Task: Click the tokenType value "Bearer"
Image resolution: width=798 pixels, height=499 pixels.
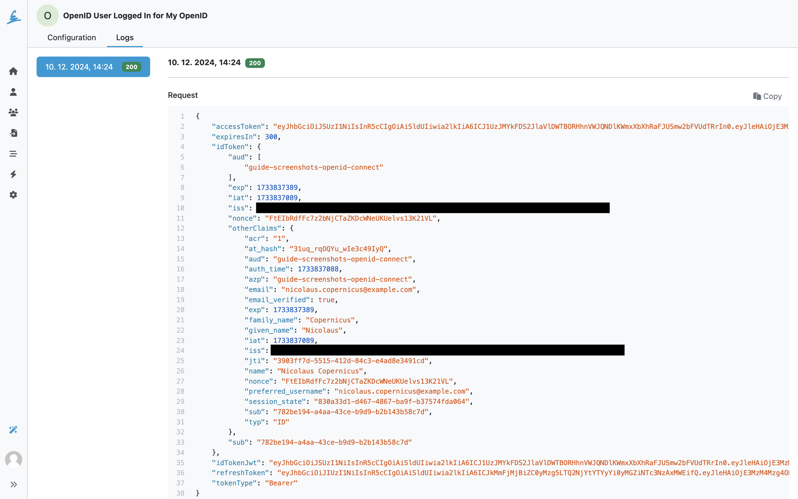Action: pyautogui.click(x=281, y=483)
